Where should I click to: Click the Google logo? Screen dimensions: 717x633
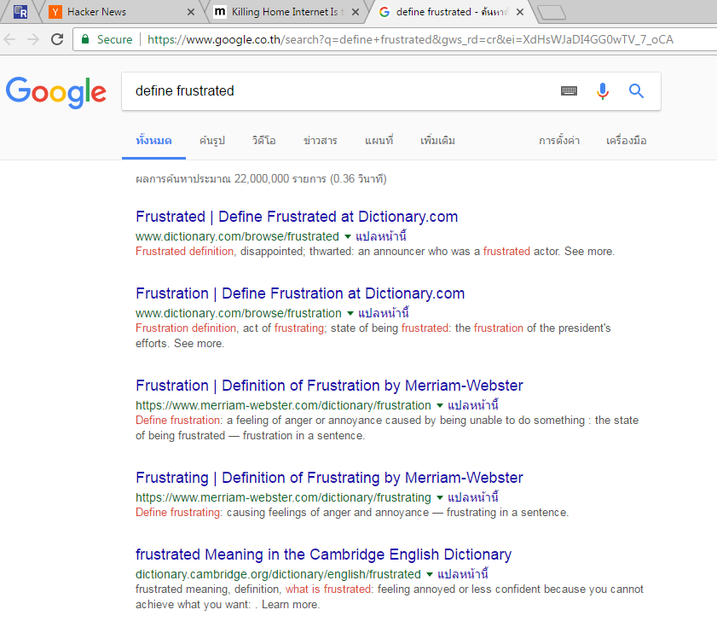click(x=56, y=91)
